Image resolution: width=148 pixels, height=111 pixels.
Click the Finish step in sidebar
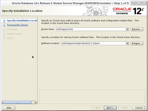tap(10, 38)
